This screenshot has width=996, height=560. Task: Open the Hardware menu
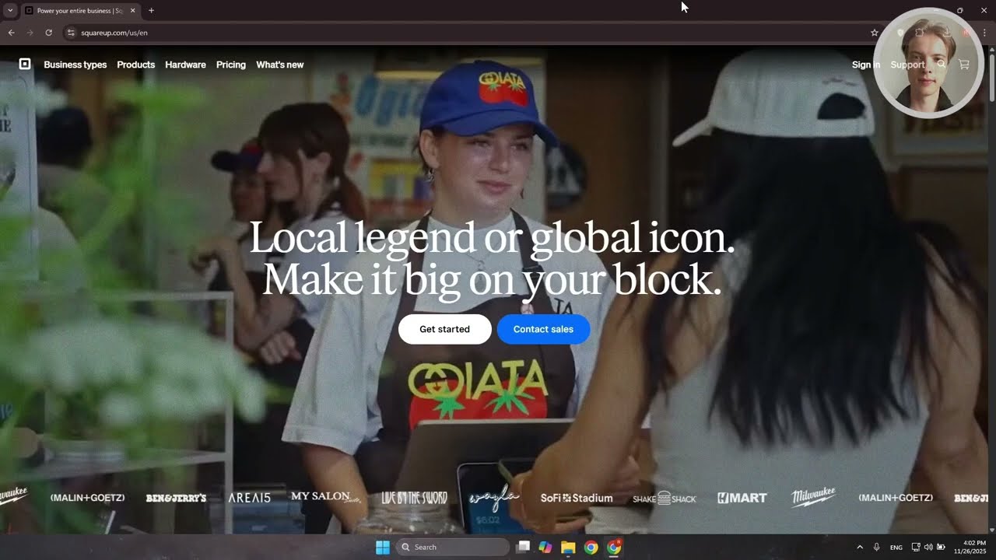click(185, 65)
